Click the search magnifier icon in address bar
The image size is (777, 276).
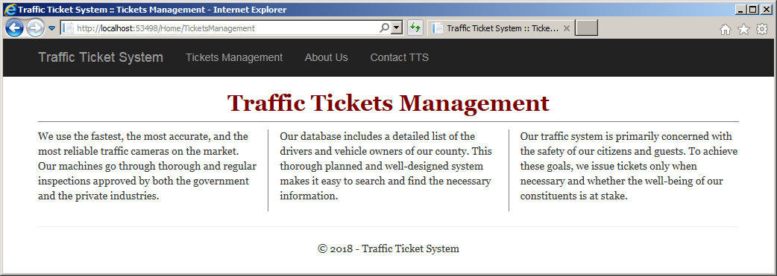[384, 28]
